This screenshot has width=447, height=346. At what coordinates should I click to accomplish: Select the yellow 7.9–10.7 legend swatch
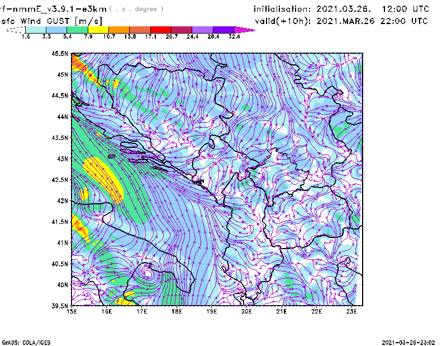98,30
